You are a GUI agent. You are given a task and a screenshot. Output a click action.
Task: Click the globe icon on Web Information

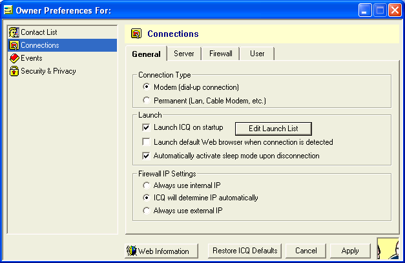132,251
